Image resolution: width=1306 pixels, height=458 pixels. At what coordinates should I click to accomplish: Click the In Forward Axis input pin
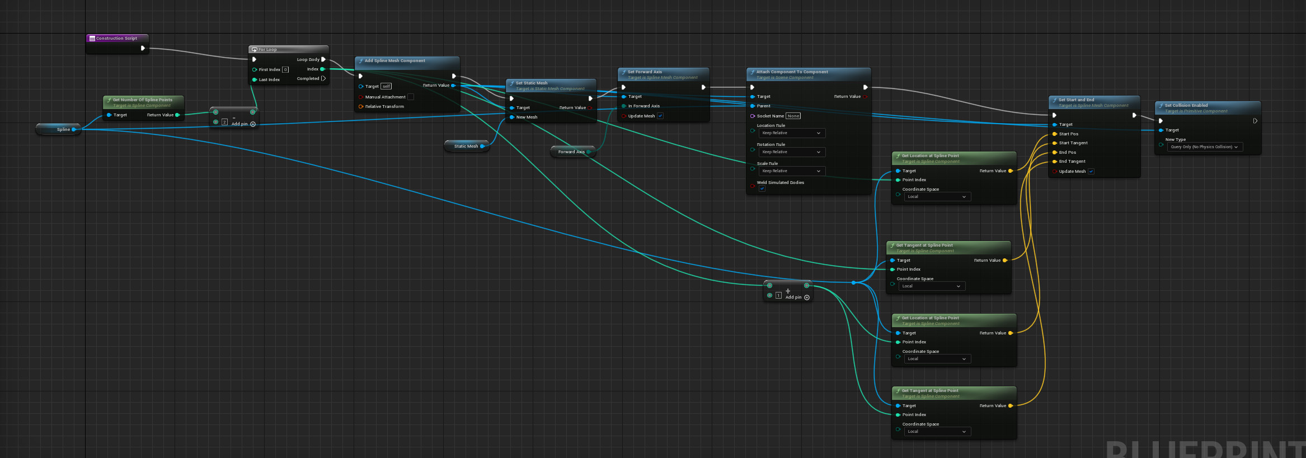[624, 106]
